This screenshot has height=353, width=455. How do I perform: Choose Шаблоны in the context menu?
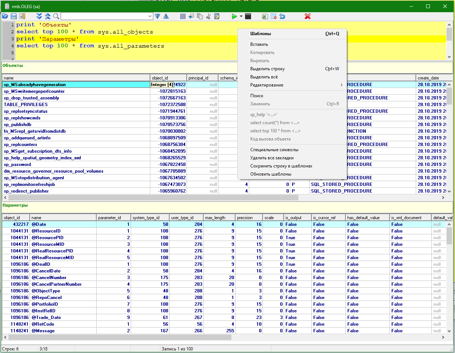click(x=261, y=34)
